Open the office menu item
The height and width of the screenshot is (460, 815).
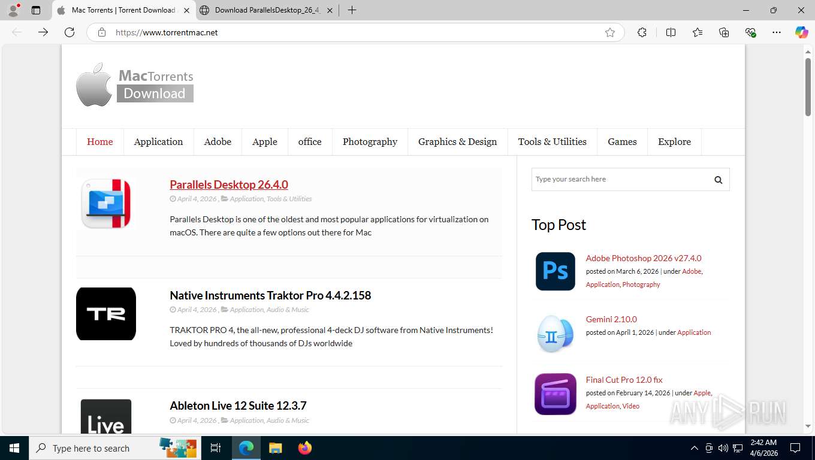click(310, 142)
